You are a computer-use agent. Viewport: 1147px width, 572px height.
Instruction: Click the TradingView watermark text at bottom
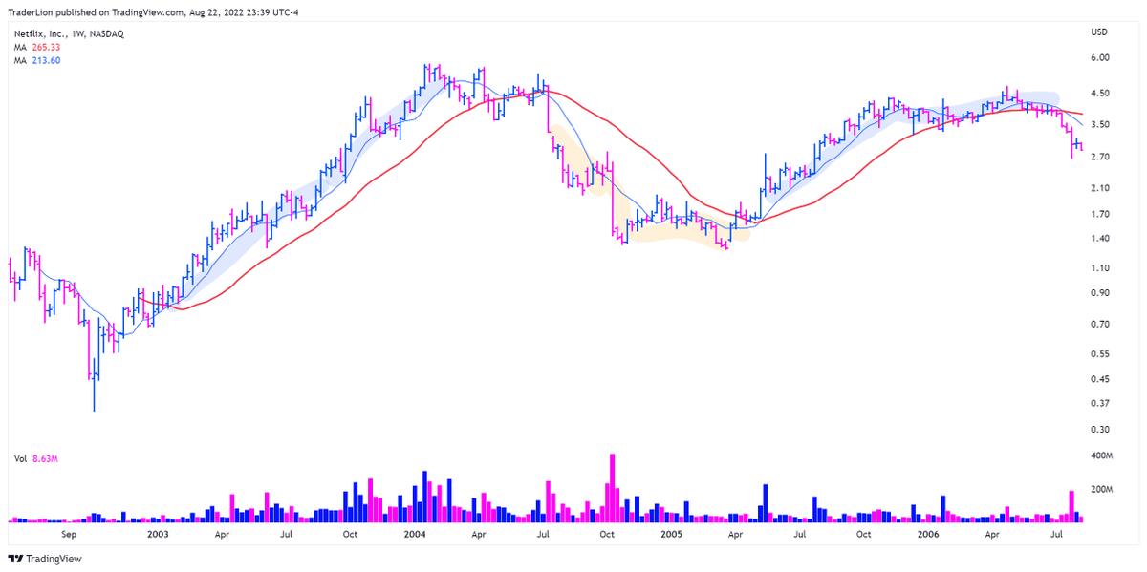54,560
